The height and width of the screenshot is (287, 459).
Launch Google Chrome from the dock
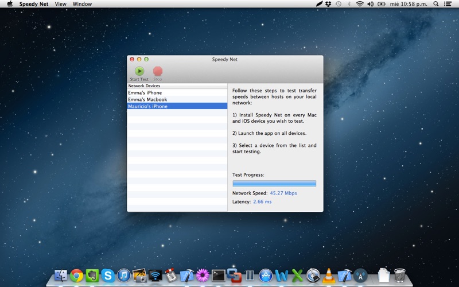pos(76,276)
